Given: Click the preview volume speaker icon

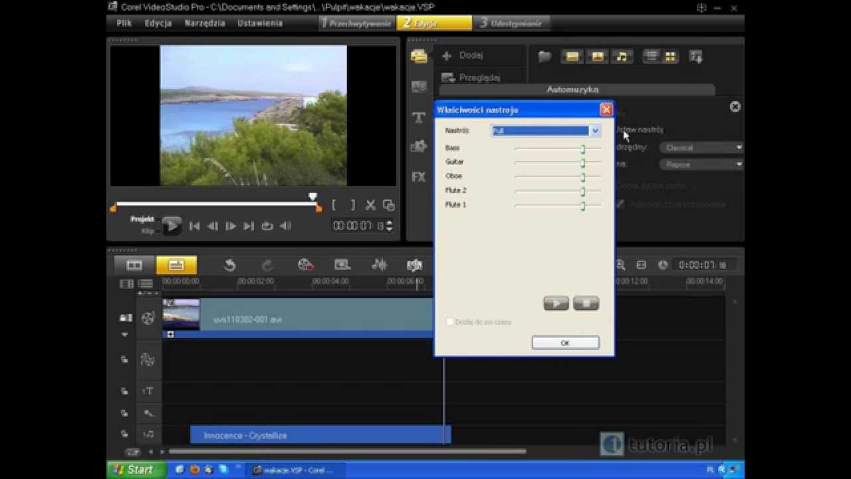Looking at the screenshot, I should [285, 226].
